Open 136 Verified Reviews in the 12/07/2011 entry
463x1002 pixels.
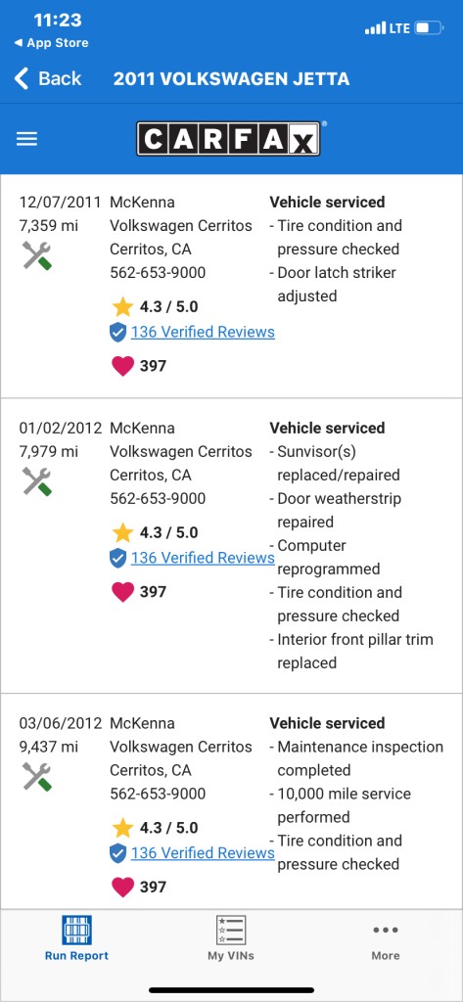pyautogui.click(x=203, y=333)
